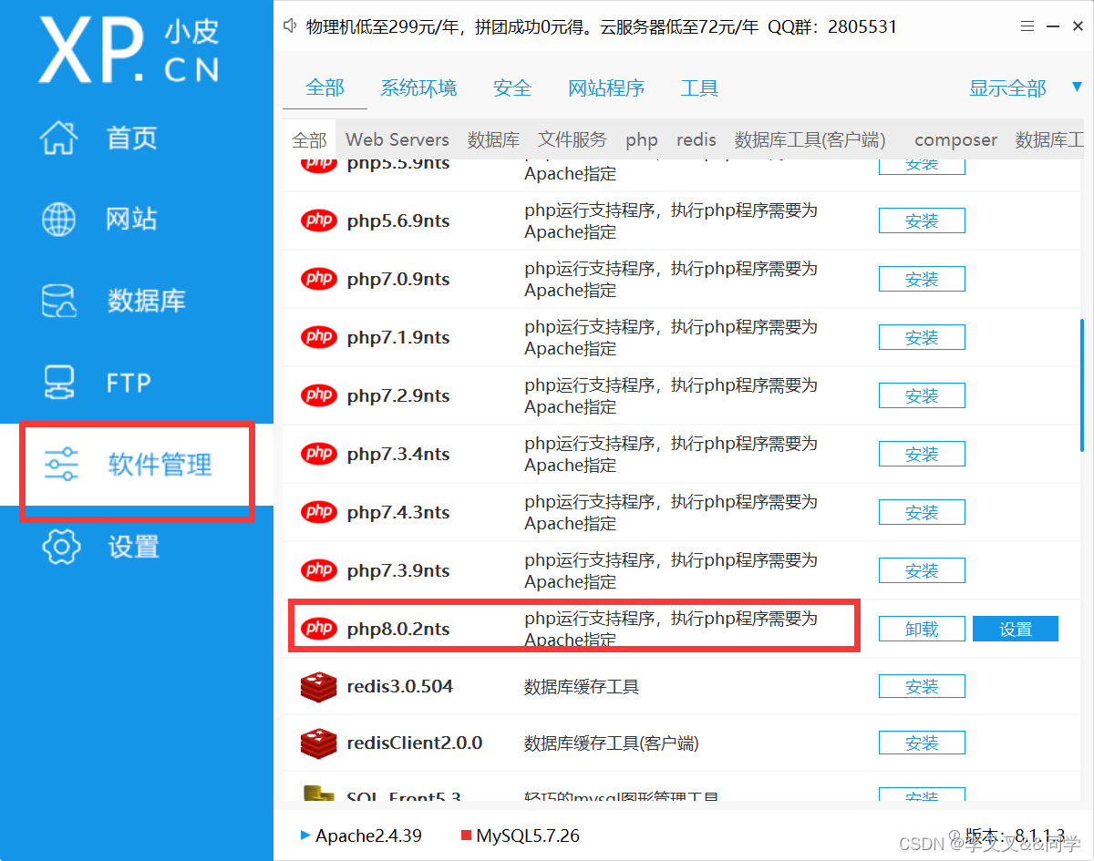Install php5.6.9nts with 安装 button
This screenshot has width=1094, height=861.
click(x=922, y=220)
